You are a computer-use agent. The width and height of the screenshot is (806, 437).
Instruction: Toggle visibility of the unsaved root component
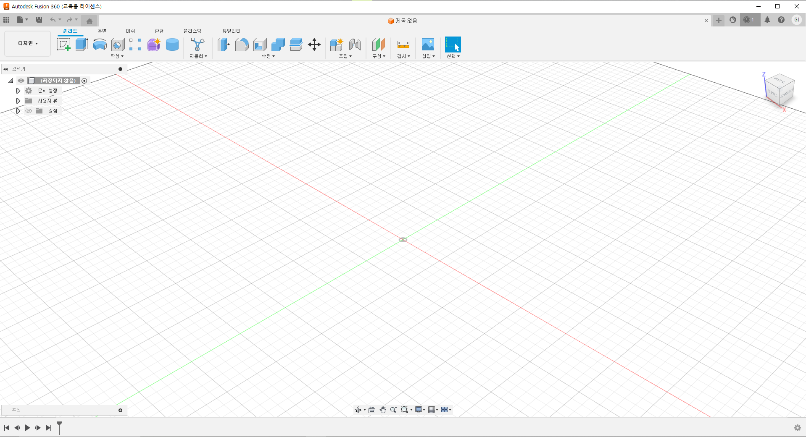(x=21, y=81)
